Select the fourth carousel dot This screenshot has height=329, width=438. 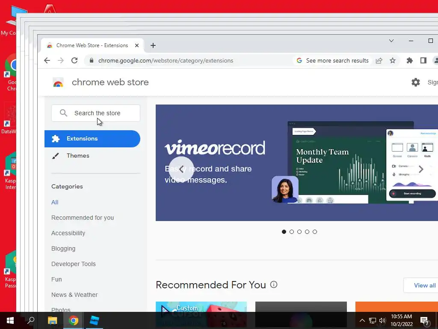[307, 232]
